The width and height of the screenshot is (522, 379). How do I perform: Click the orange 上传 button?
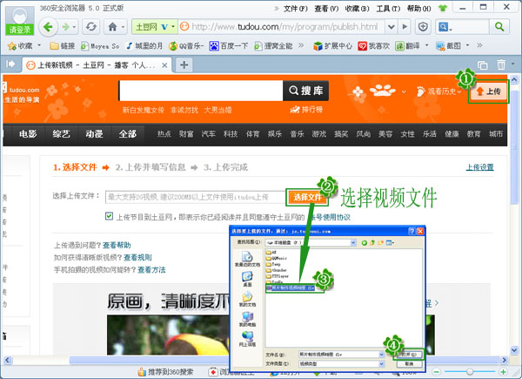(488, 91)
